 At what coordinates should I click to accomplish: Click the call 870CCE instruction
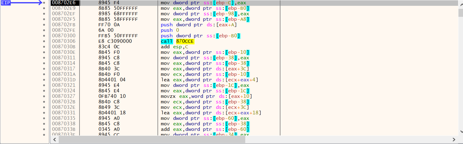point(177,41)
